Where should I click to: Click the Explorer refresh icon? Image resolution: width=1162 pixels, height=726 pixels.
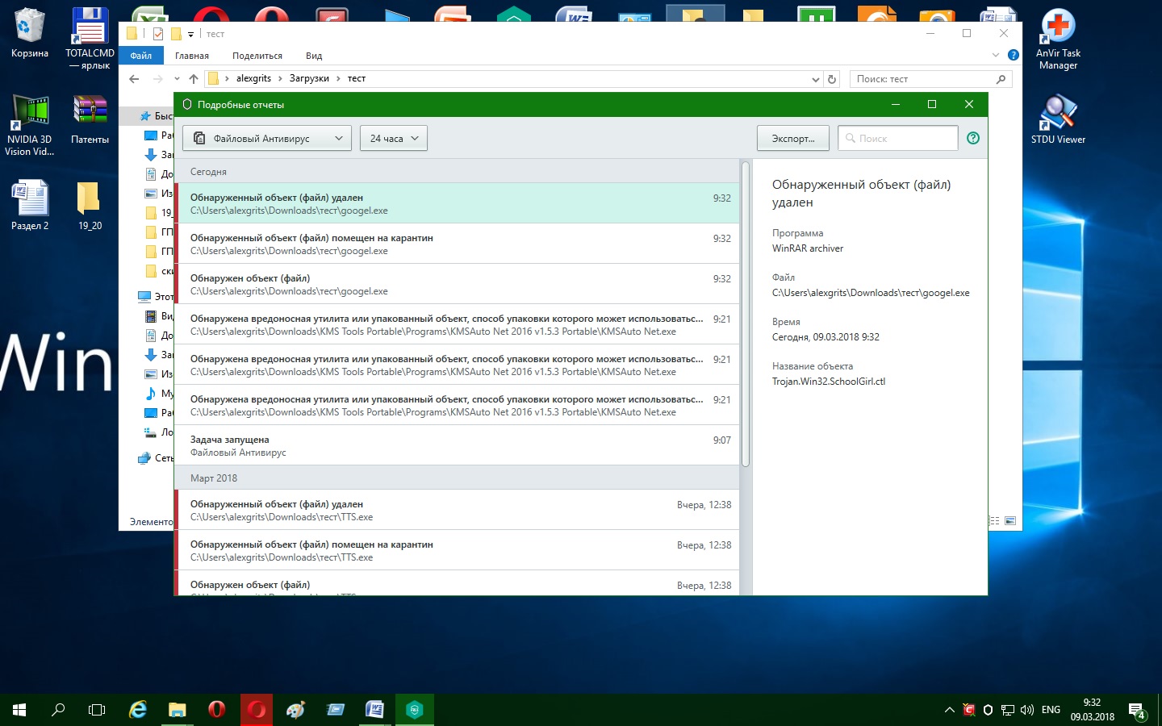pyautogui.click(x=832, y=79)
